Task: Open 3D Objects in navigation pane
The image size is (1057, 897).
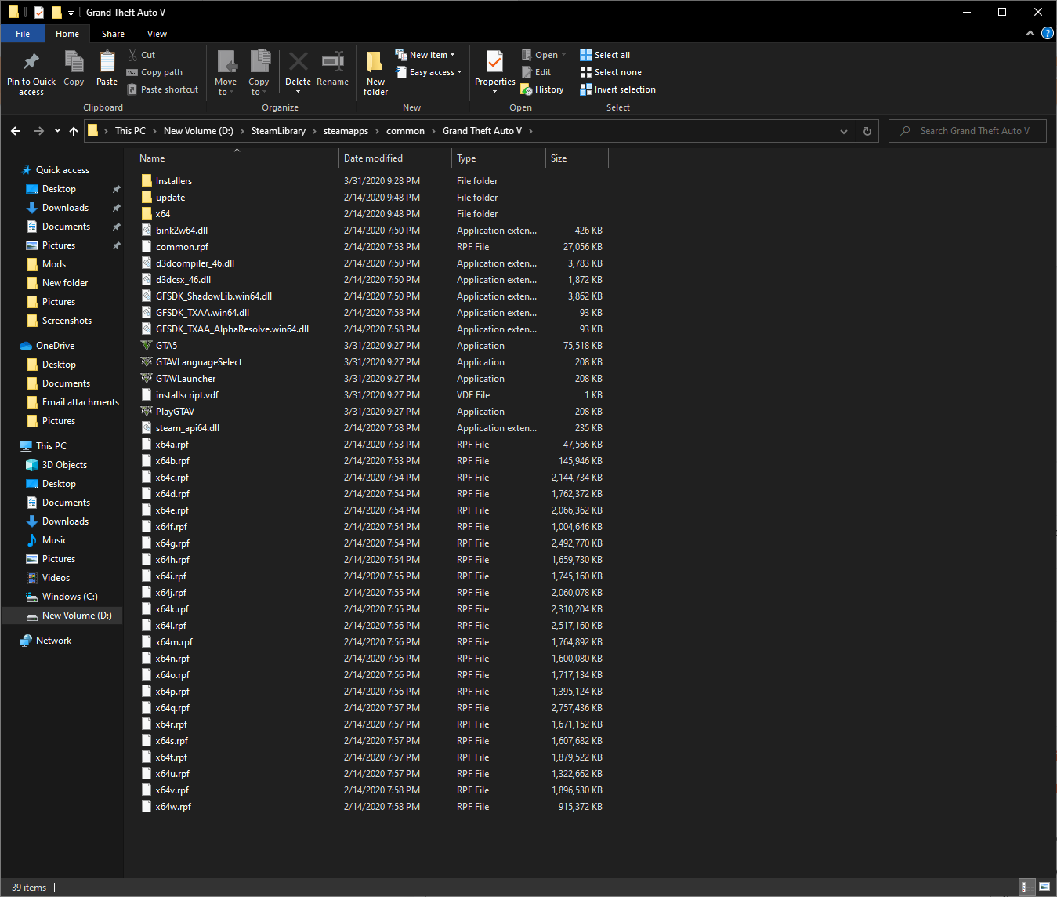Action: tap(64, 465)
